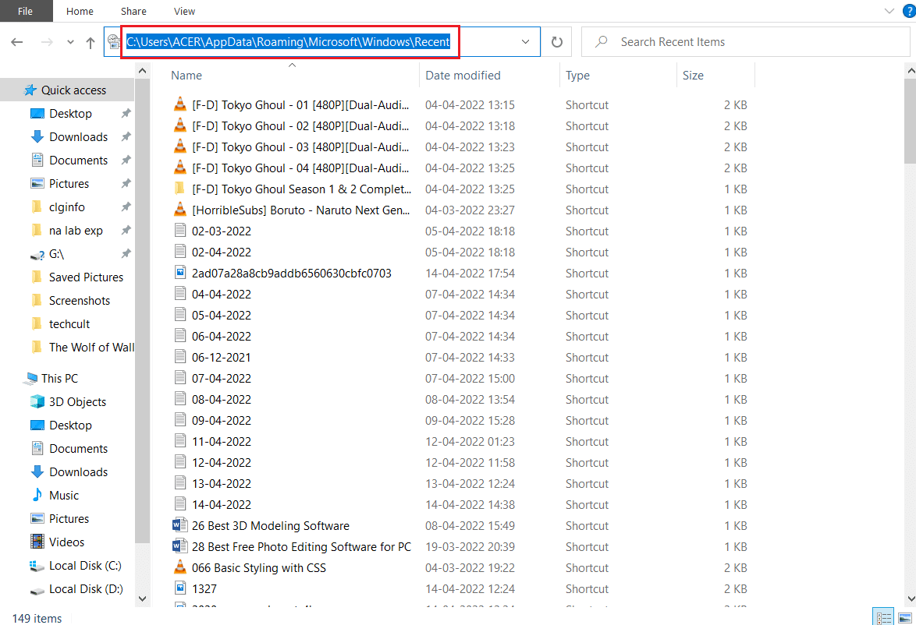Open the Saved Pictures folder

(86, 277)
